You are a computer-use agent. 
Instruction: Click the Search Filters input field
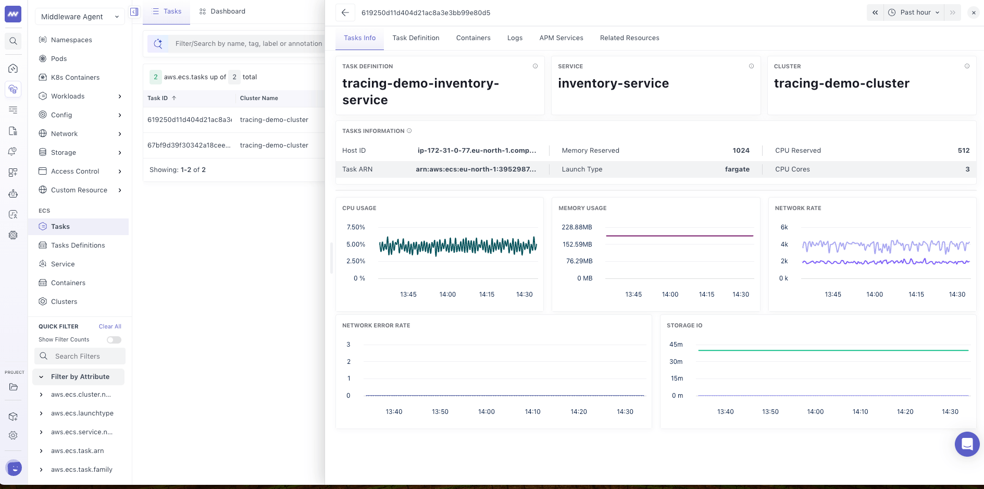click(80, 356)
